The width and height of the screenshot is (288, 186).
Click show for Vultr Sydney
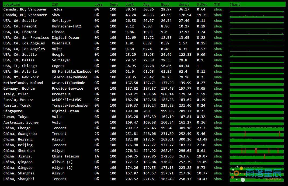(218, 122)
